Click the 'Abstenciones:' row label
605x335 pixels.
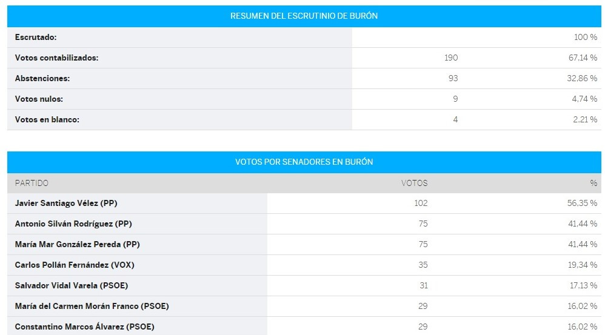[42, 78]
